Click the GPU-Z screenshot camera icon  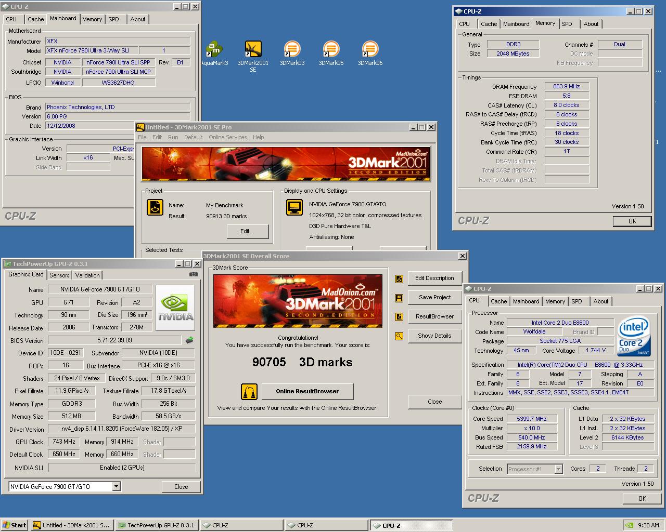point(194,274)
